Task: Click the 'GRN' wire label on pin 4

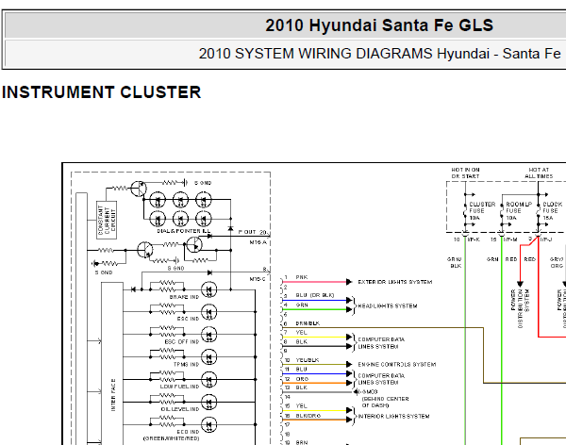Action: tap(302, 305)
